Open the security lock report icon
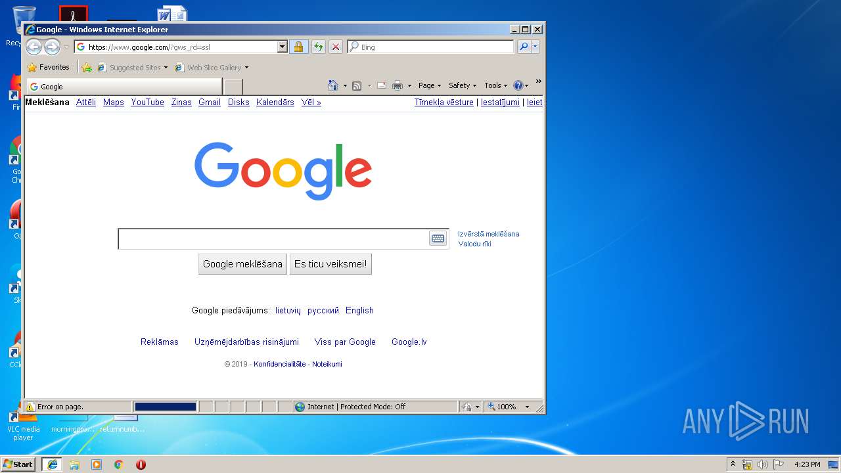Image resolution: width=841 pixels, height=473 pixels. [299, 47]
